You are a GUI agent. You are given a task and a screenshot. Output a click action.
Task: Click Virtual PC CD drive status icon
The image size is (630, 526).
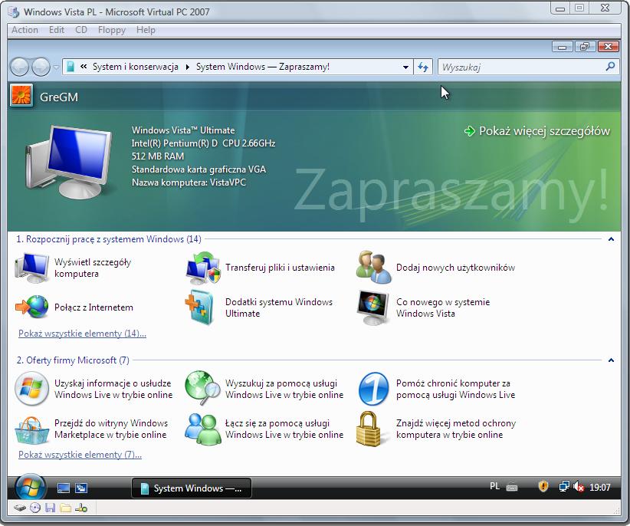pyautogui.click(x=35, y=508)
